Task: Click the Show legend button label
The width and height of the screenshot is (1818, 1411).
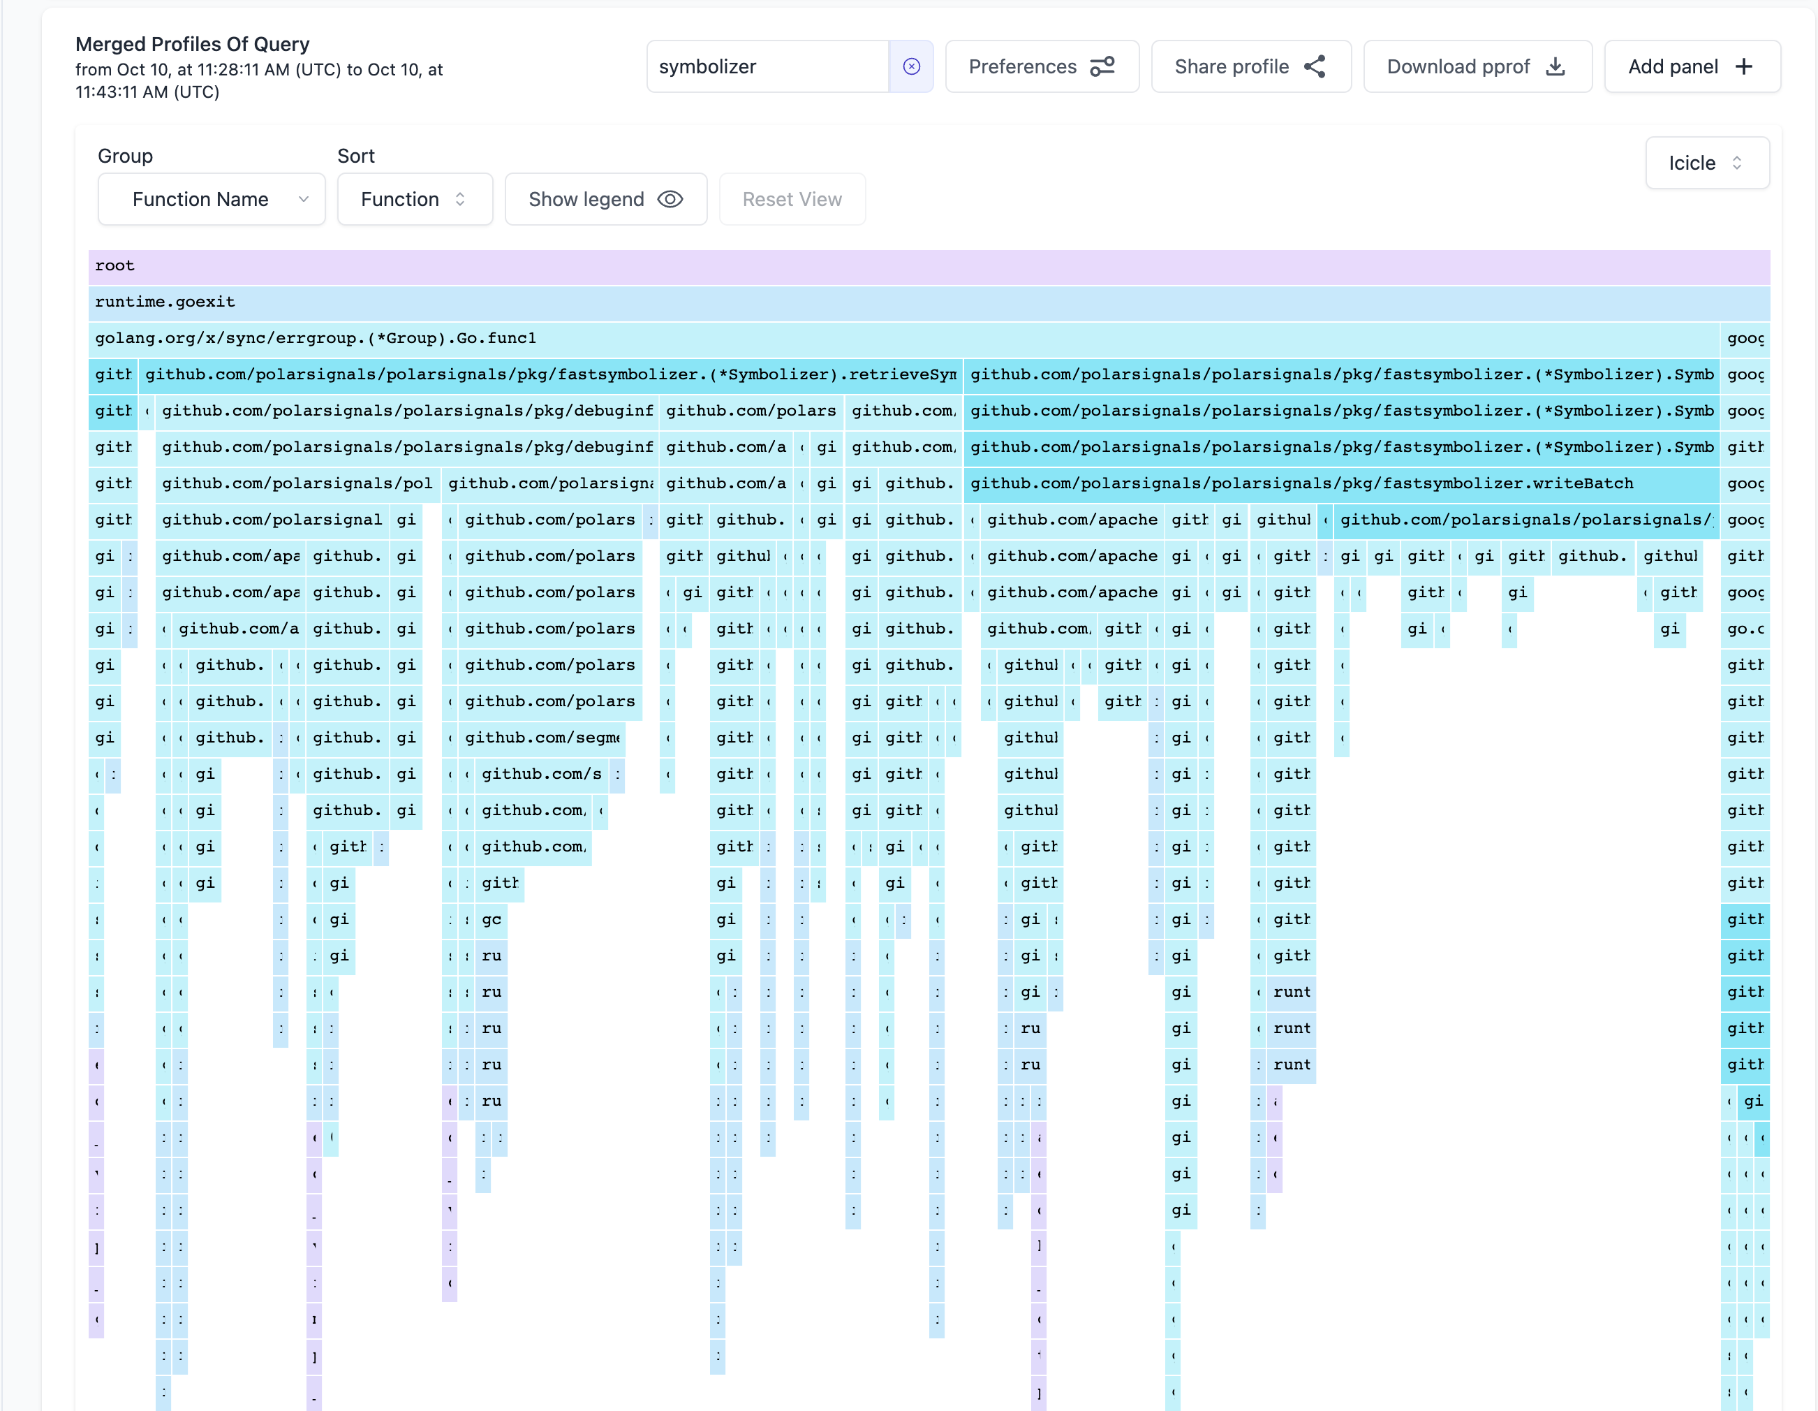Action: click(586, 199)
